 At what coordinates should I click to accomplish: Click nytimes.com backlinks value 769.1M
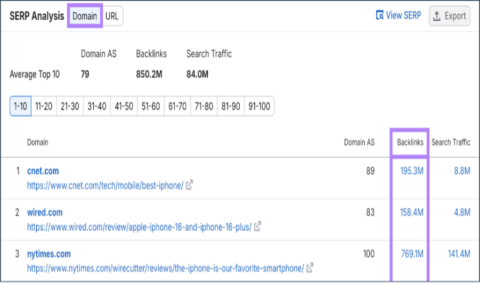412,254
